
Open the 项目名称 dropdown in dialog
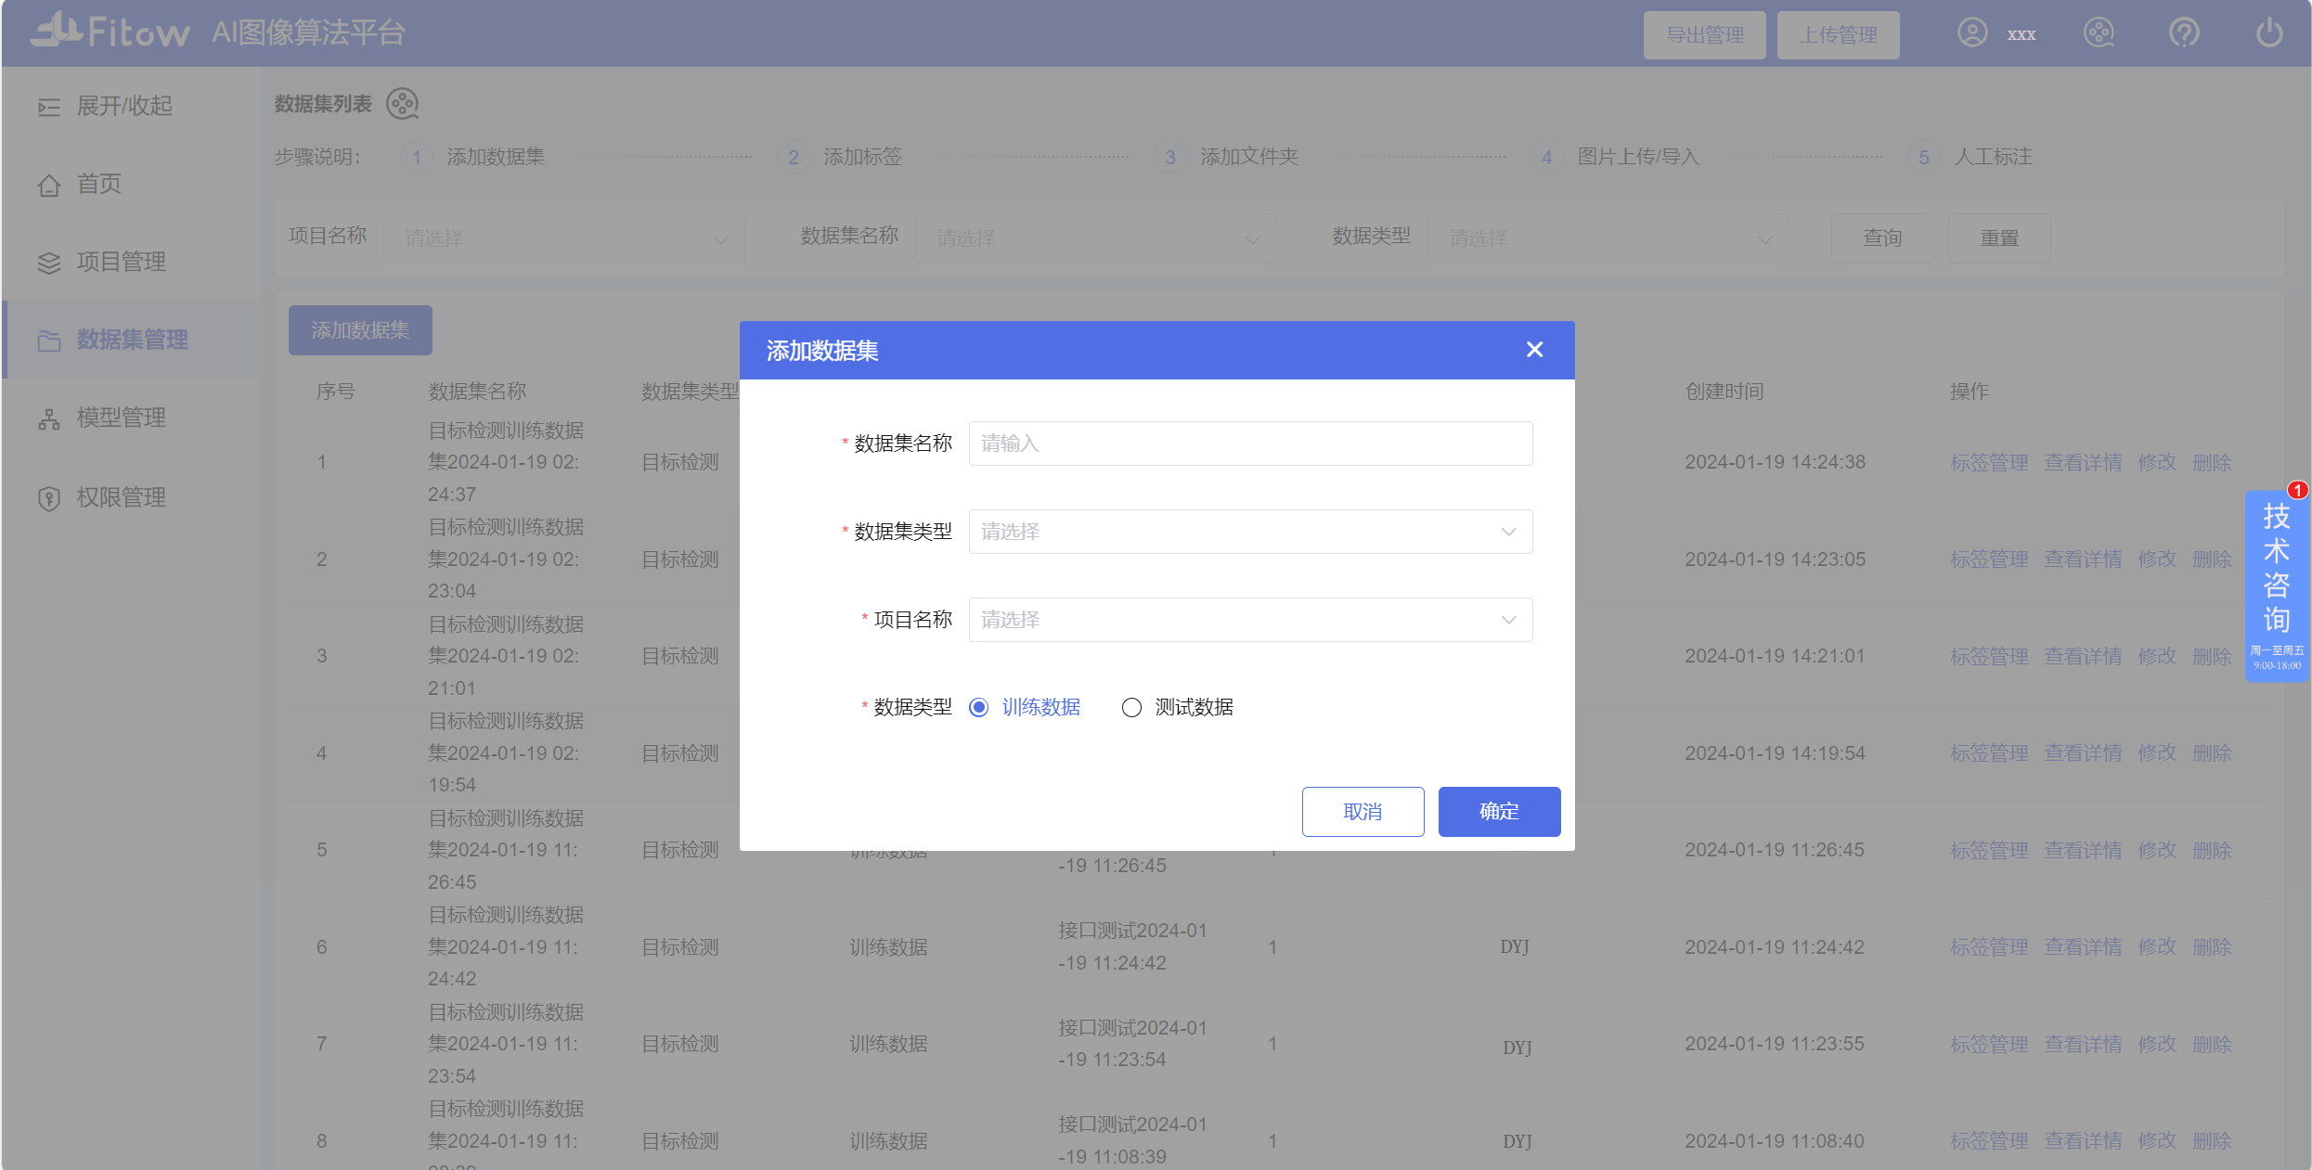point(1250,620)
